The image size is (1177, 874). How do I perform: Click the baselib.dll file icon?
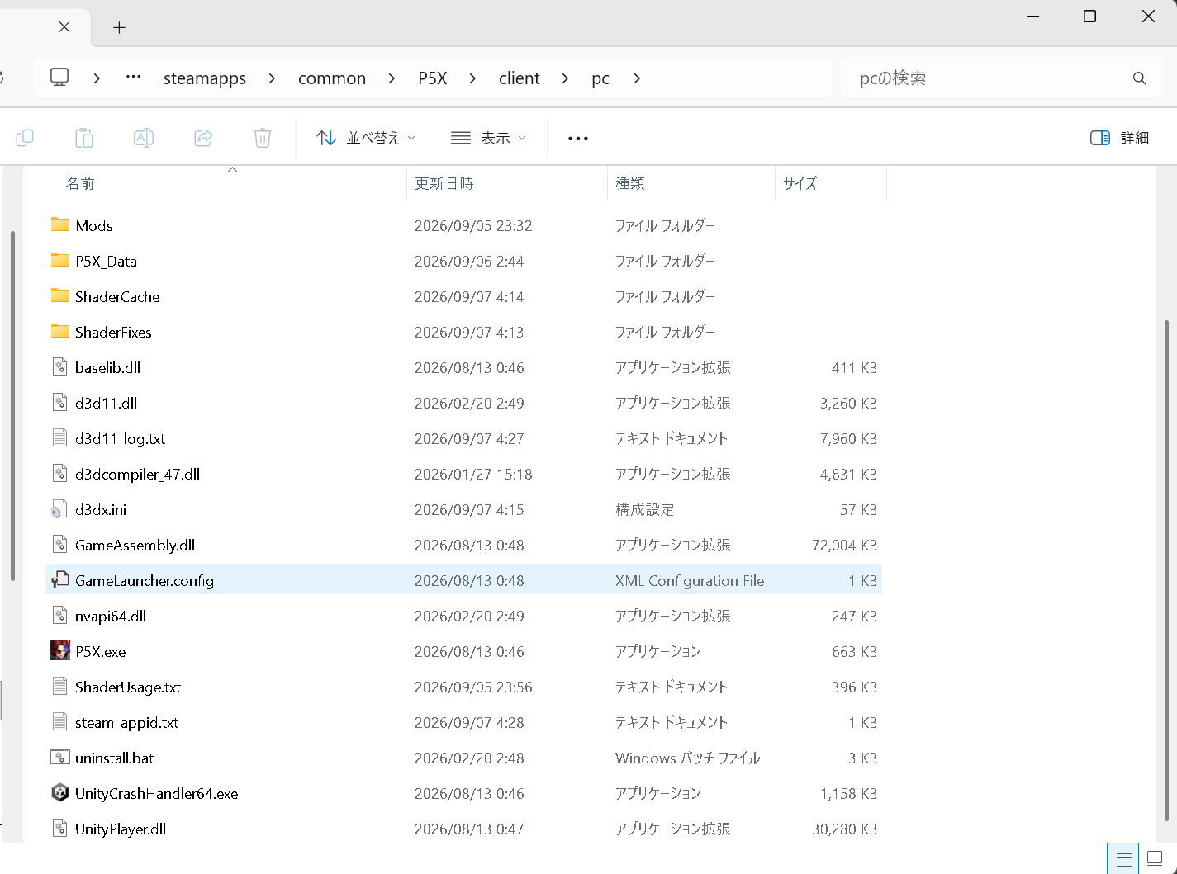[59, 367]
